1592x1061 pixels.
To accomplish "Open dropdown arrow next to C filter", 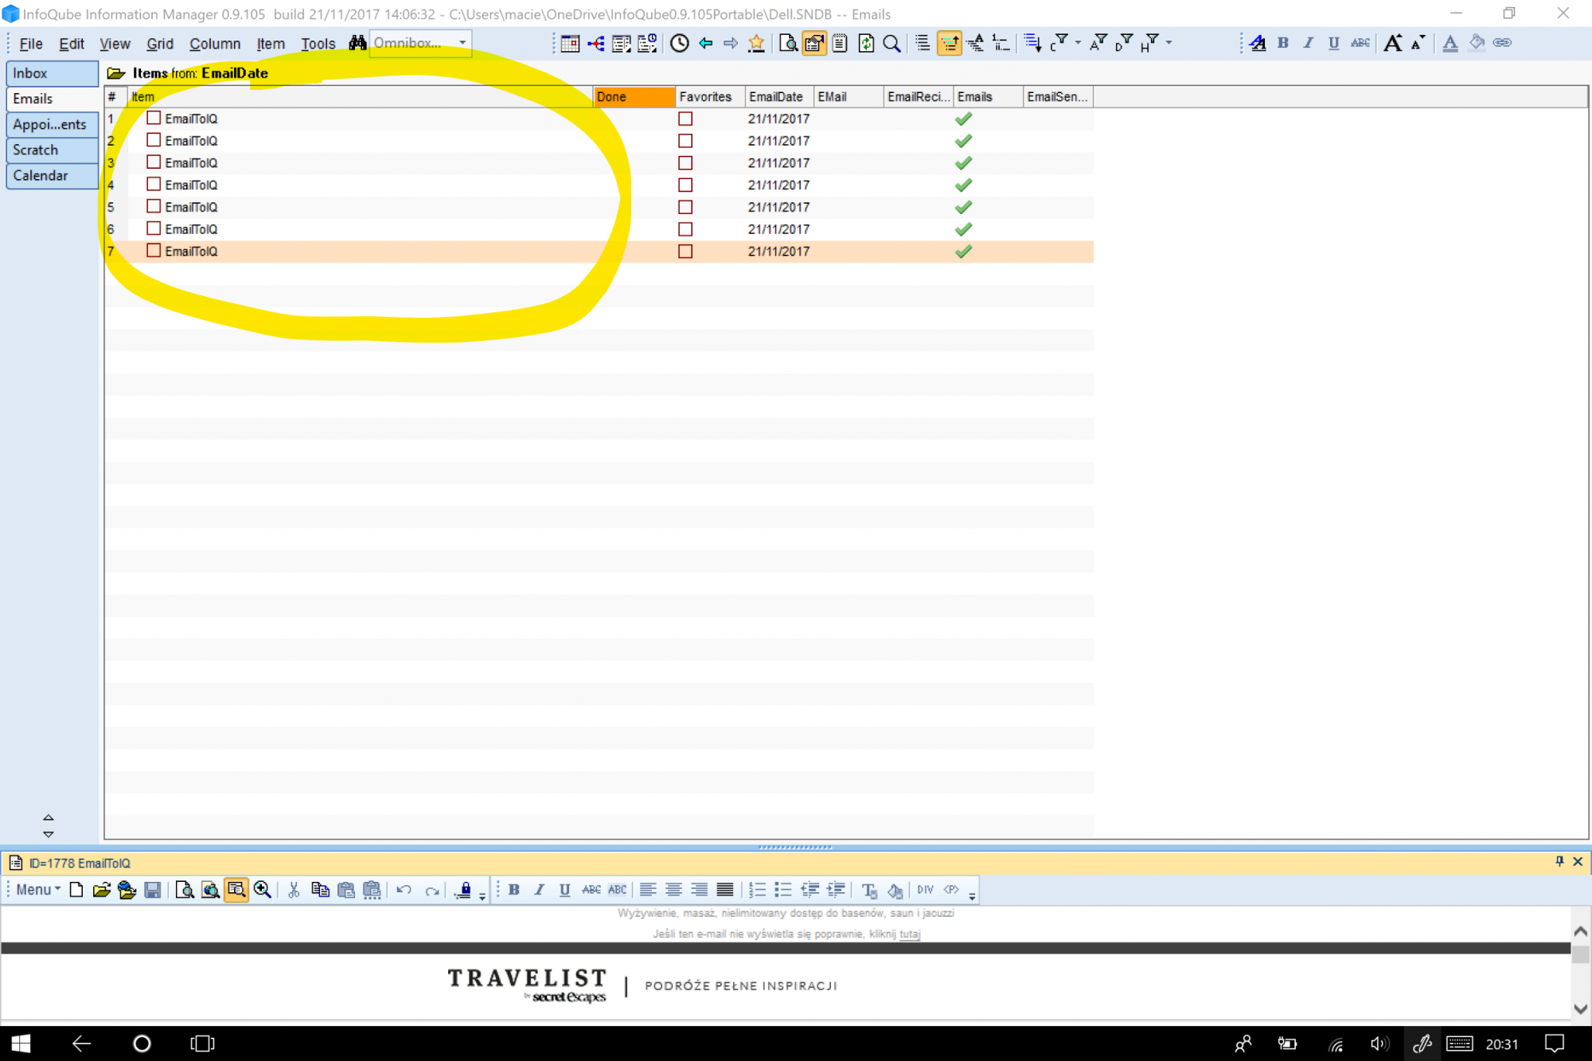I will 1078,43.
